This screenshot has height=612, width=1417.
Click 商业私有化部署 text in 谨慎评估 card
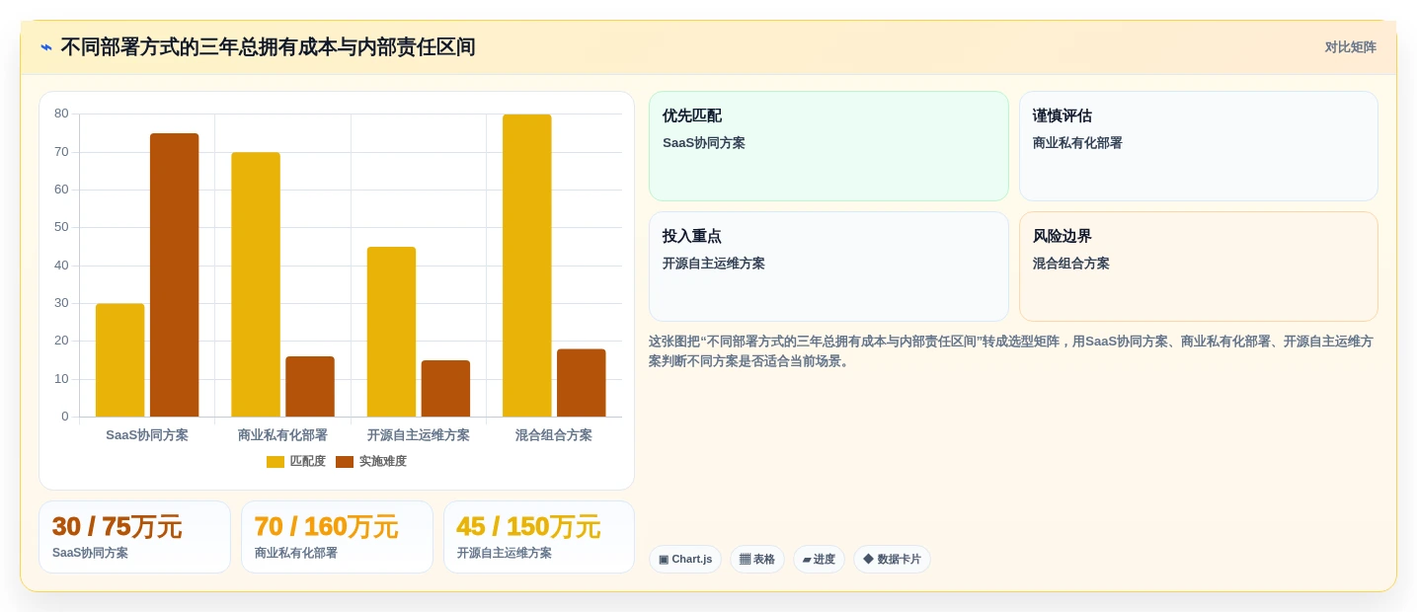[1077, 143]
